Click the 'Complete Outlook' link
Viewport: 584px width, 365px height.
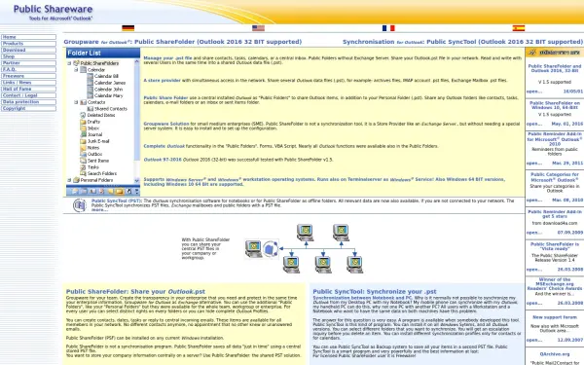point(164,146)
